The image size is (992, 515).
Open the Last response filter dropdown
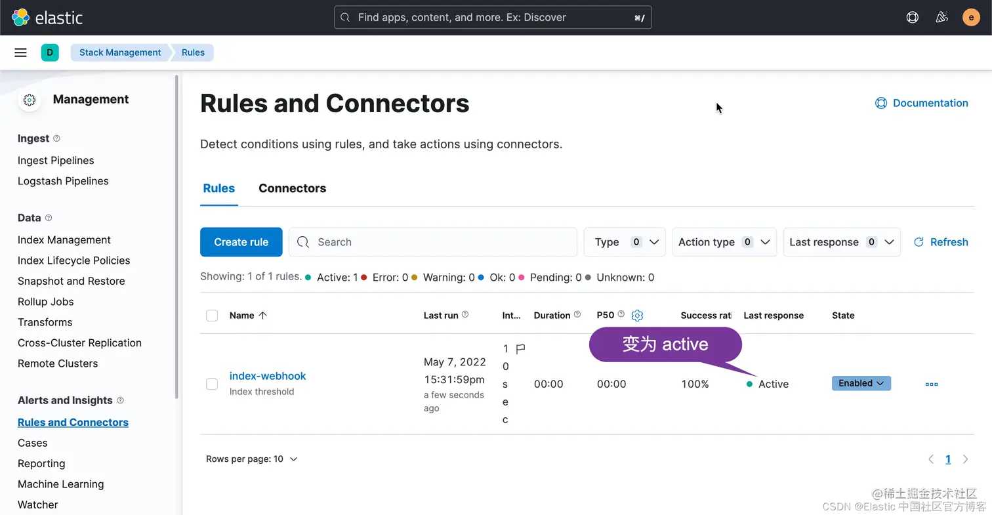pos(841,242)
